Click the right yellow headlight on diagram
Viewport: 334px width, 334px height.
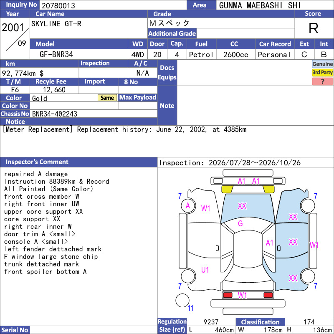tap(268, 189)
